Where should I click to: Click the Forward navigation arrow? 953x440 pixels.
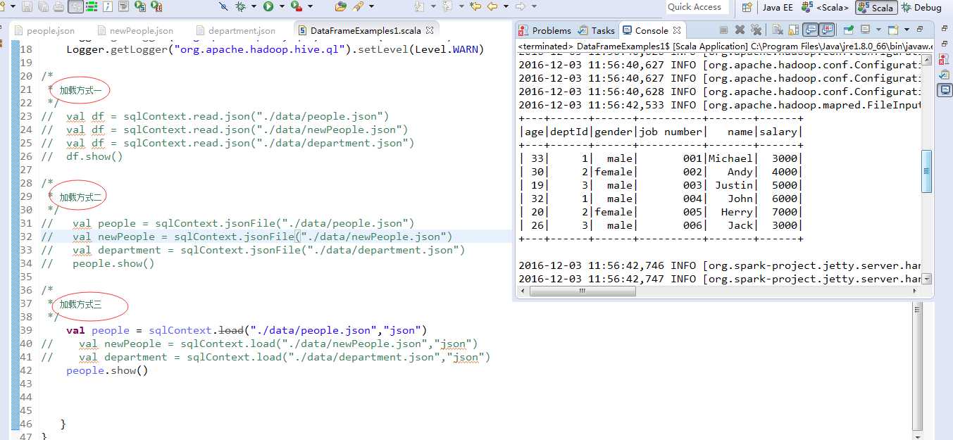(x=520, y=6)
